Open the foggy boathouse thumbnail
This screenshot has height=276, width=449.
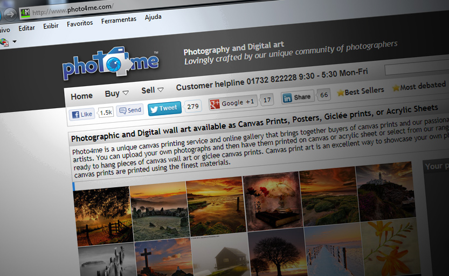pyautogui.click(x=220, y=254)
